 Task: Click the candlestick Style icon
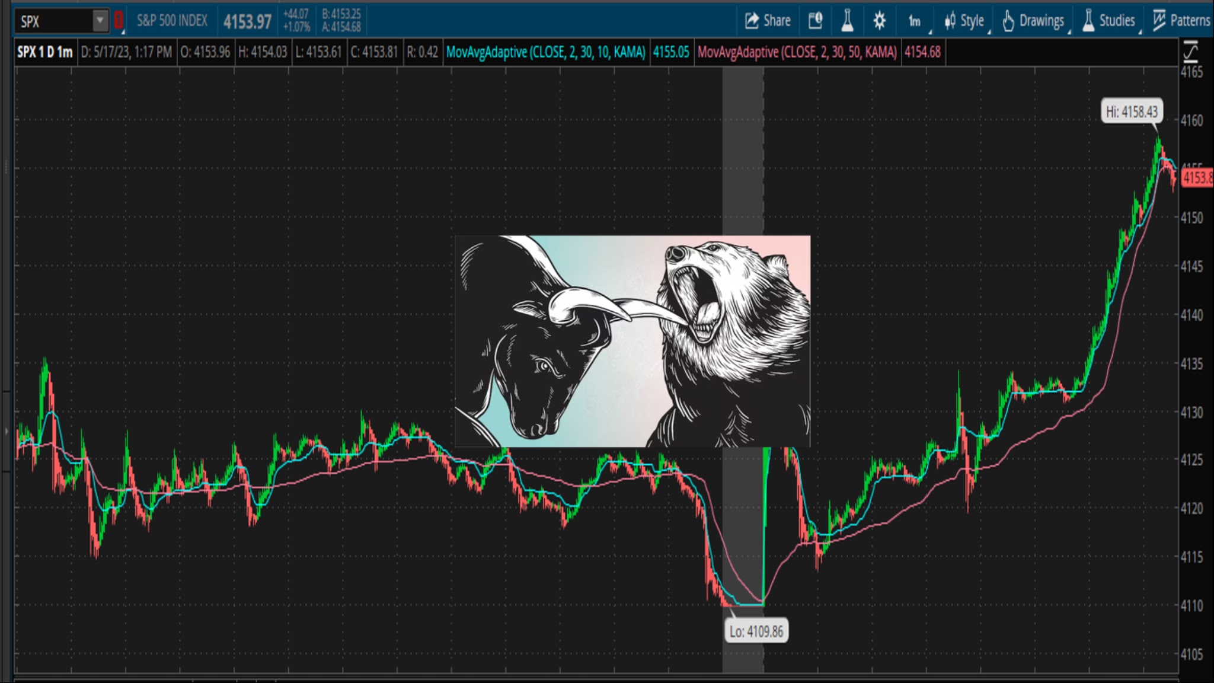coord(950,21)
